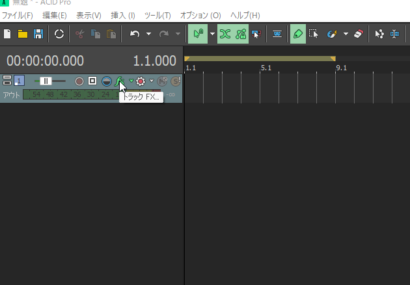The height and width of the screenshot is (285, 410).
Task: Select the Draw pencil tool
Action: pos(297,34)
